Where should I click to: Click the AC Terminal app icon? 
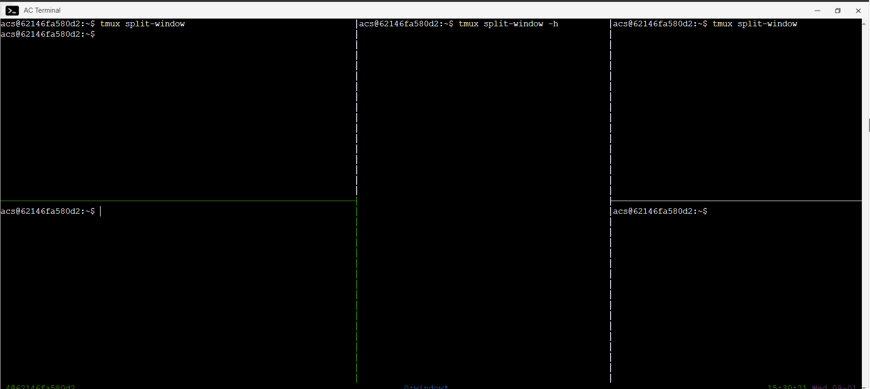click(12, 10)
